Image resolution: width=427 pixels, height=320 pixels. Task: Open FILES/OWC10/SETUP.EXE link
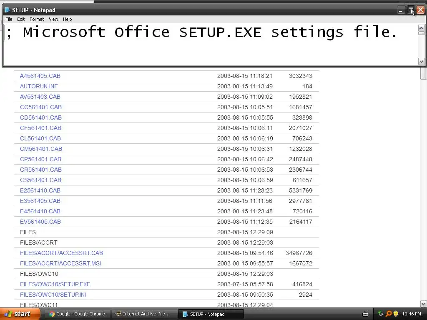(55, 284)
